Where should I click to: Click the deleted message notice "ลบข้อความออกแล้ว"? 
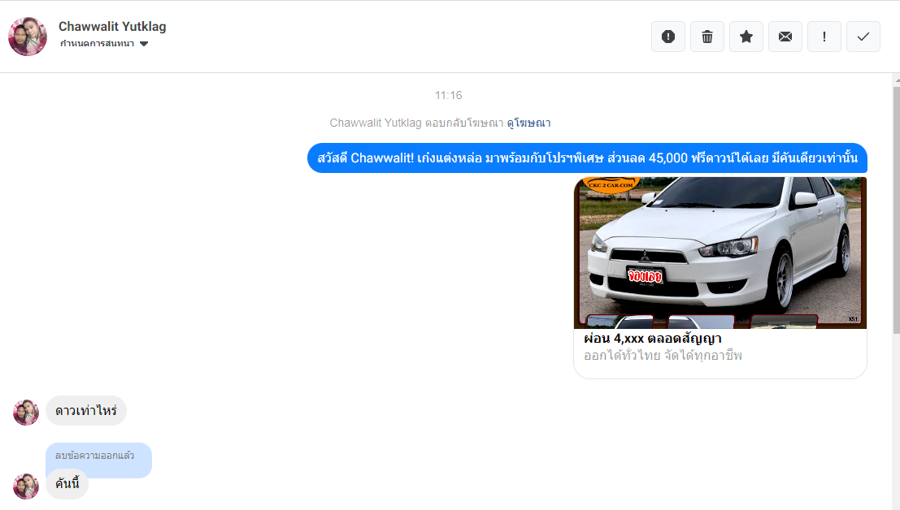pos(94,455)
